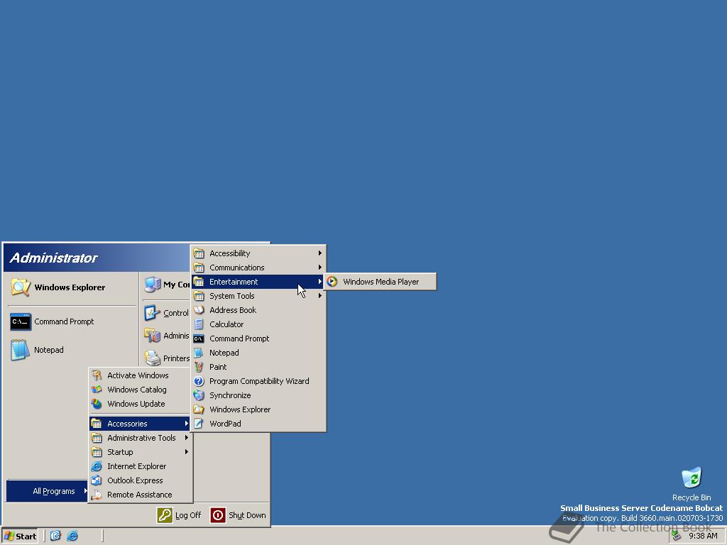Click the Entertainment folder icon
Screen dimensions: 727x545
pos(199,282)
